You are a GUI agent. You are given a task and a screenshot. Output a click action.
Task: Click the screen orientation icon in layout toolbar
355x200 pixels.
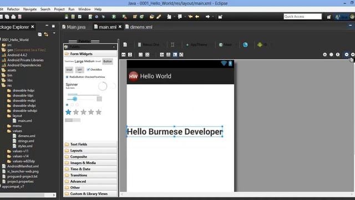(x=173, y=44)
